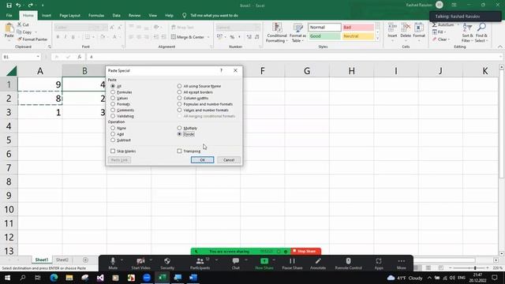Add a new sheet with the plus button
Screen dimensions: 505x284
(x=85, y=260)
